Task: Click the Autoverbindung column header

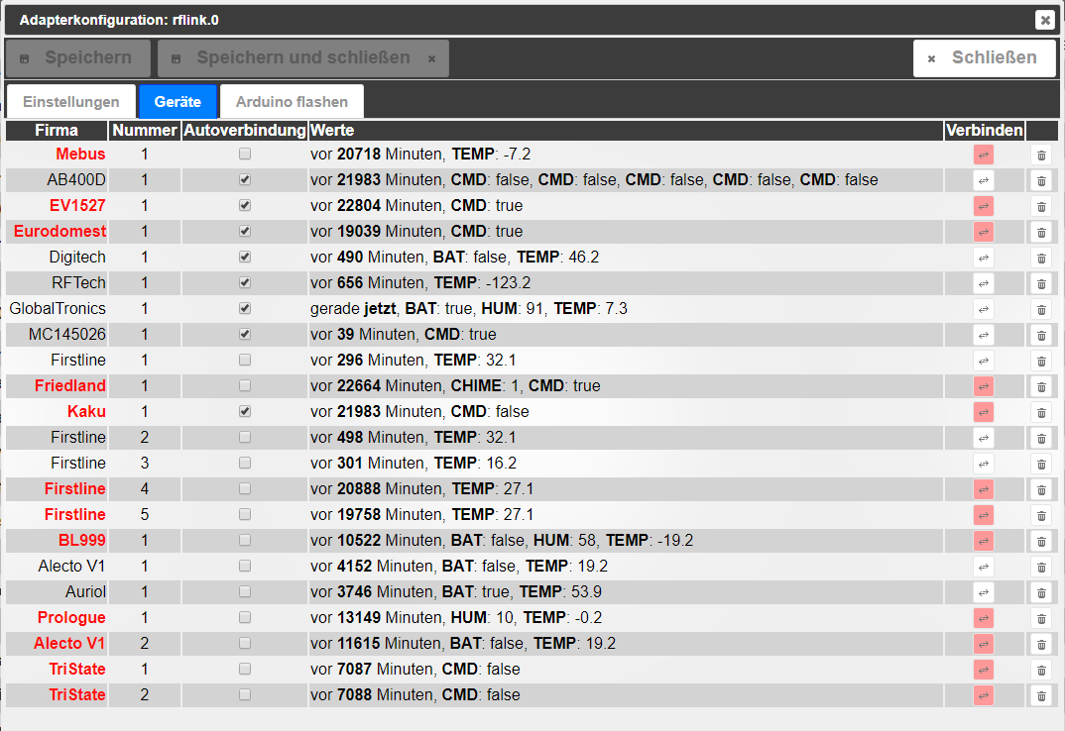Action: click(x=245, y=131)
